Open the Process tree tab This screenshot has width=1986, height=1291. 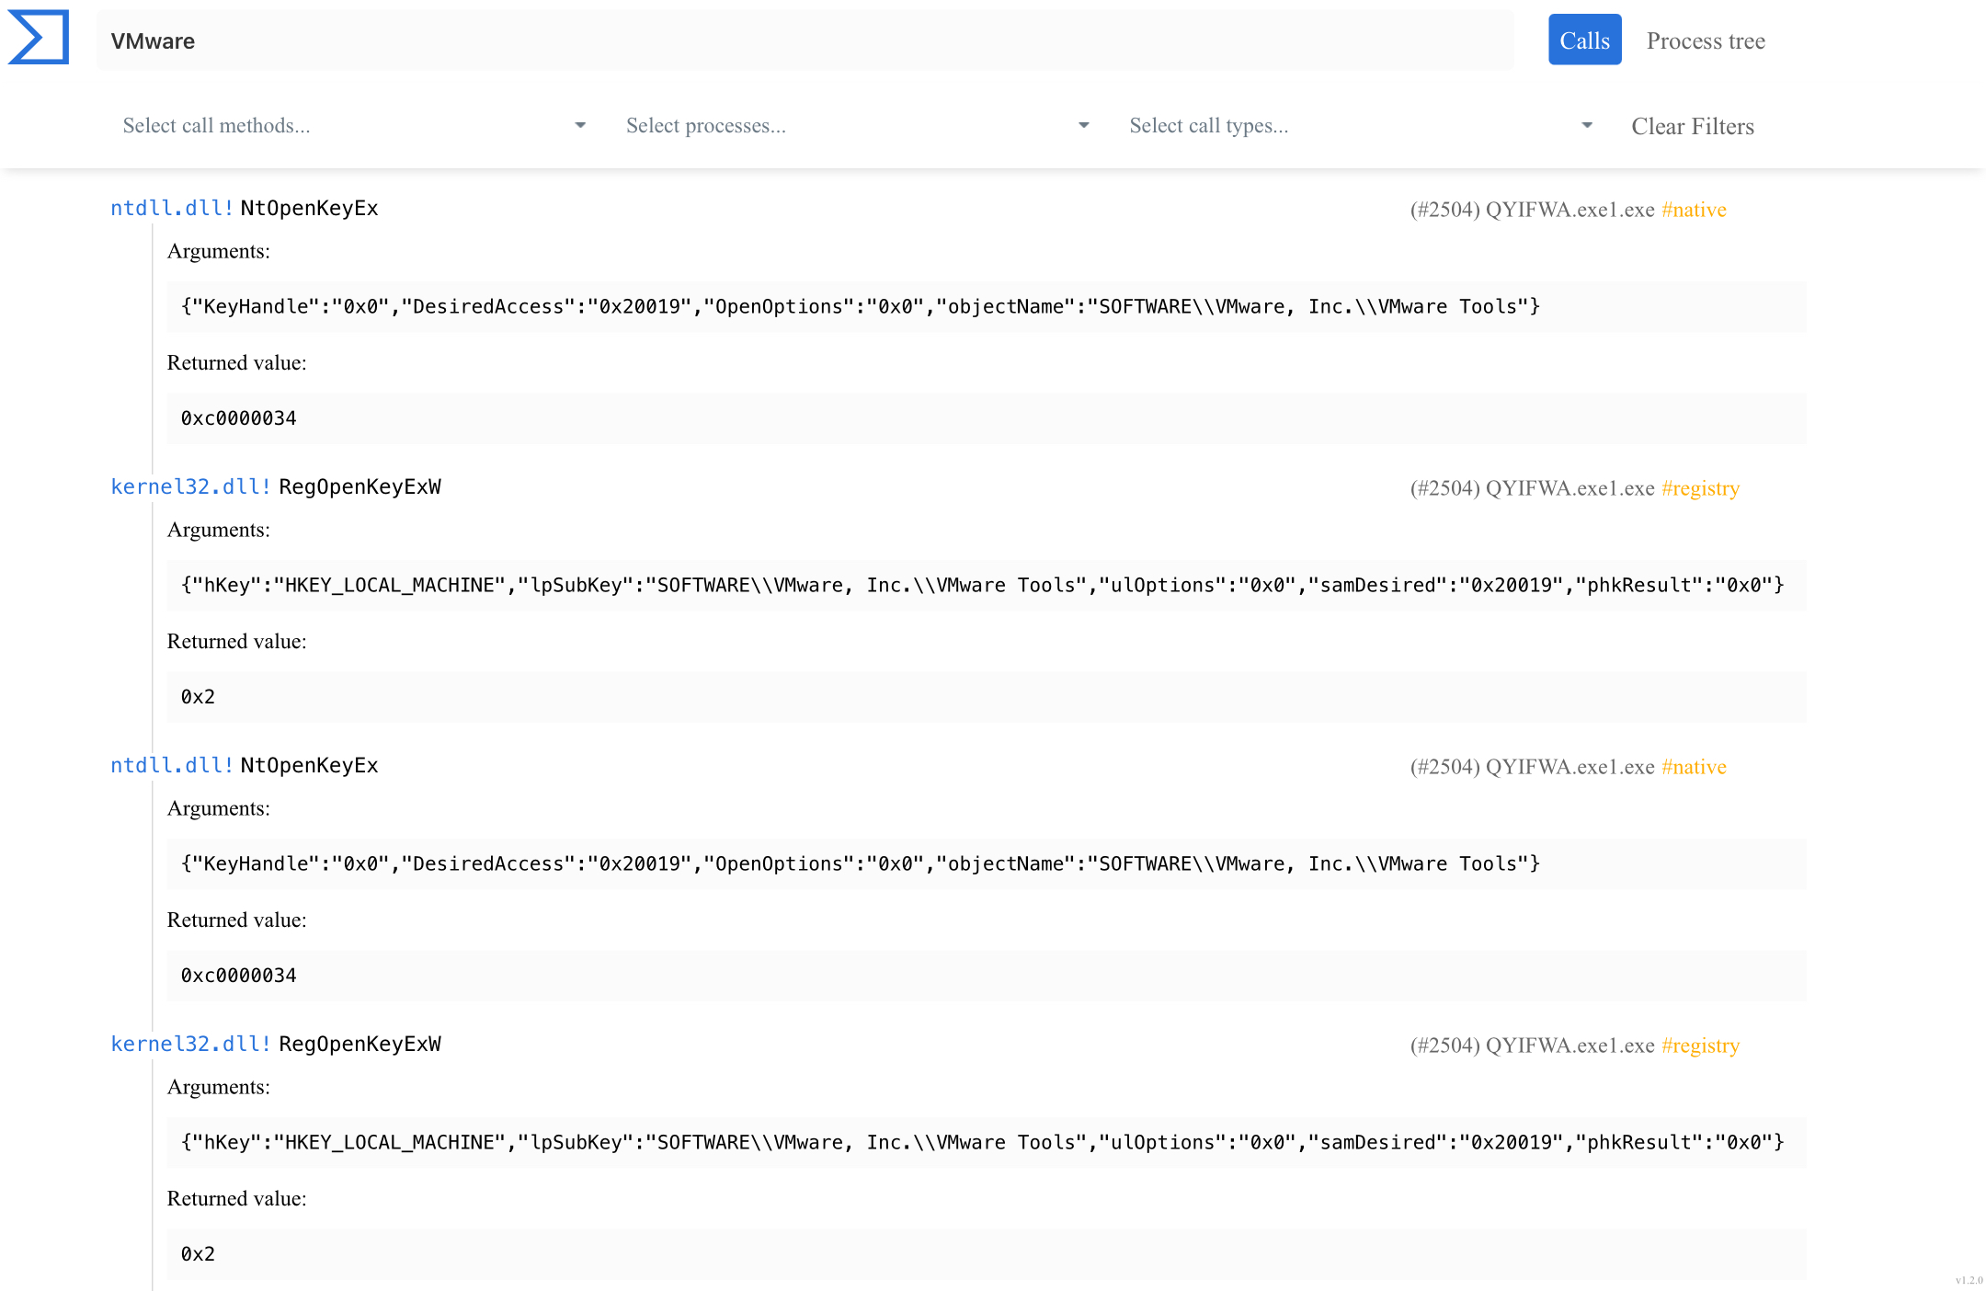(x=1705, y=41)
